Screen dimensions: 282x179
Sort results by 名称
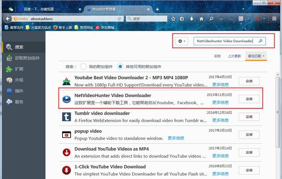click(217, 56)
